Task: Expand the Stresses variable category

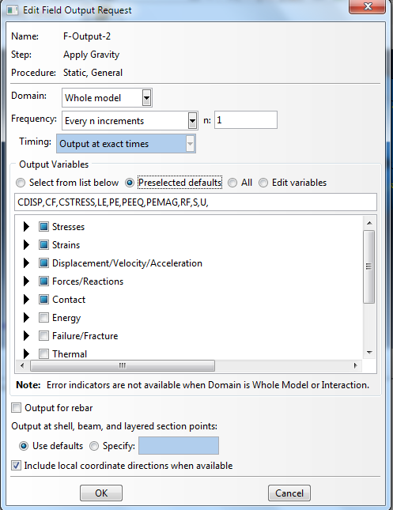Action: (x=26, y=227)
